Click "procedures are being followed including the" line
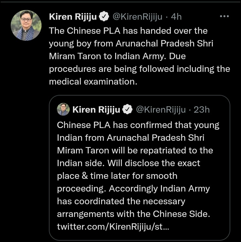The width and height of the screenshot is (241, 242). [139, 69]
